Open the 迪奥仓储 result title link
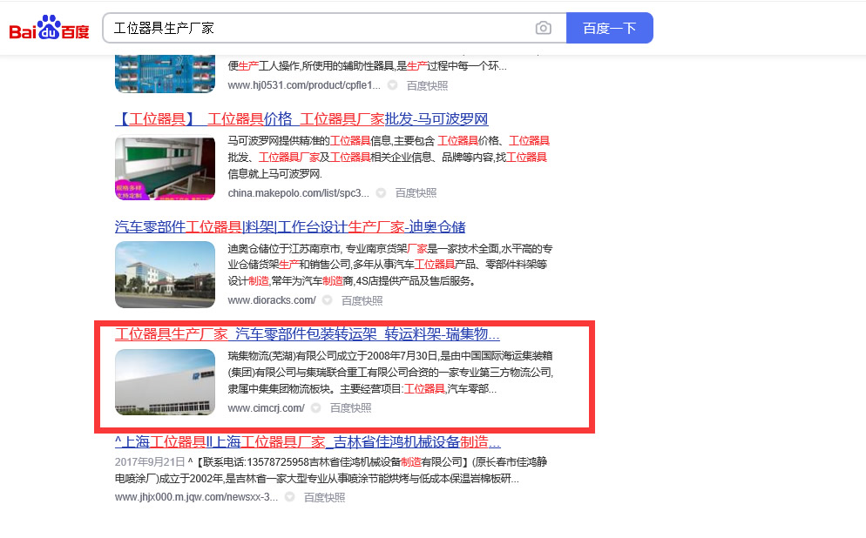 (x=290, y=227)
